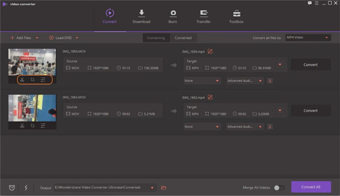Expand the Convert all files to MP4 Video dropdown
This screenshot has height=196, width=340.
click(307, 38)
